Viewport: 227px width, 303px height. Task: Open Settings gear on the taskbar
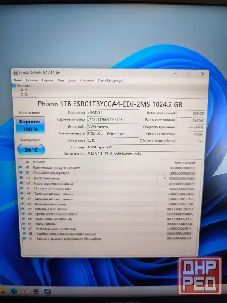click(36, 291)
